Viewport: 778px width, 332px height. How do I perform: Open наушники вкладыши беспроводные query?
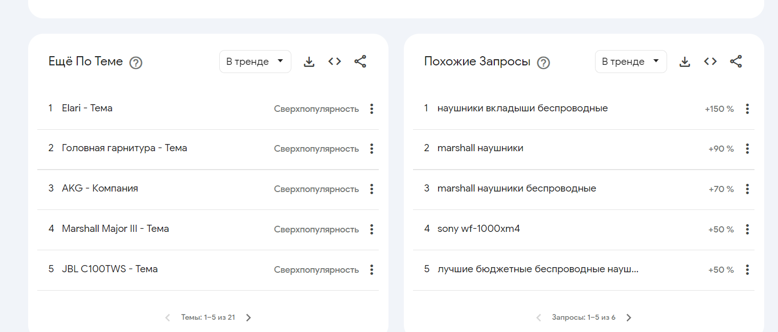click(522, 108)
